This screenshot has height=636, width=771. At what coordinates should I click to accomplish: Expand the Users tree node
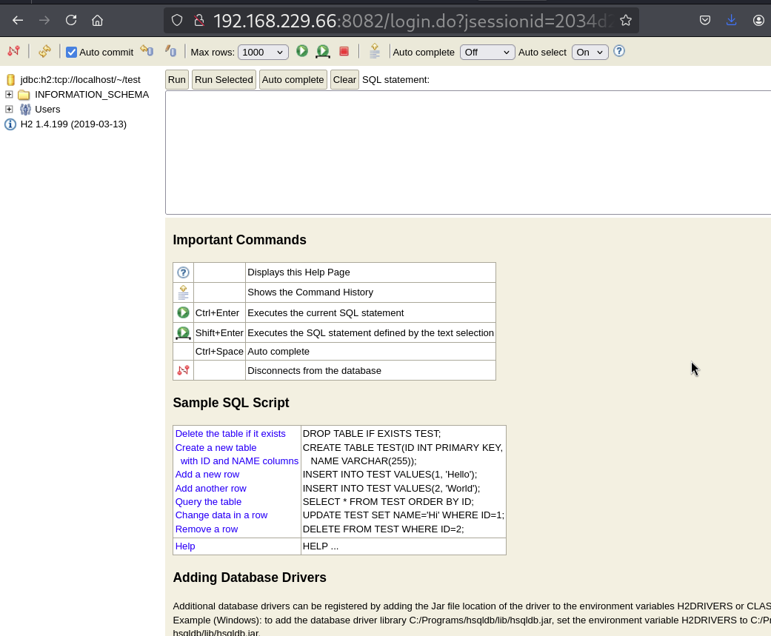click(9, 110)
